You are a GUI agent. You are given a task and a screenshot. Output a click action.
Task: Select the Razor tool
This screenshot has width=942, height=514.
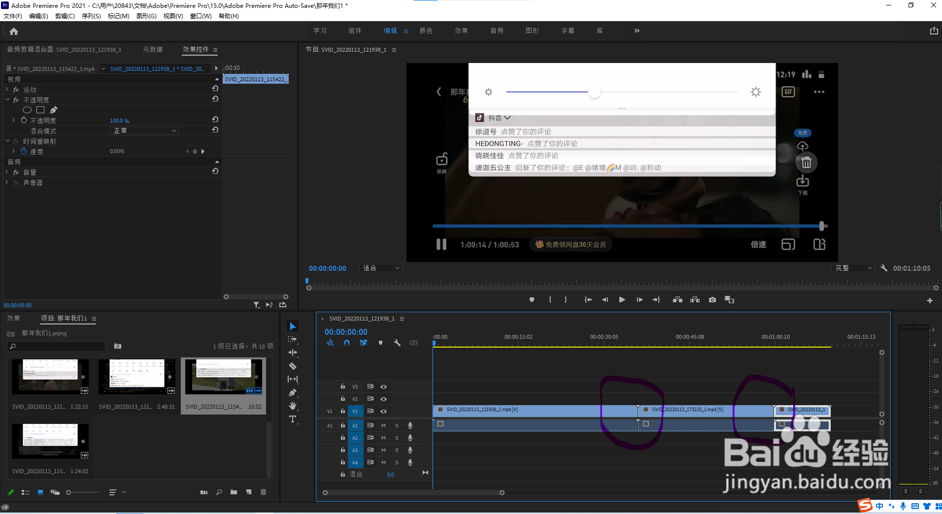click(x=293, y=366)
